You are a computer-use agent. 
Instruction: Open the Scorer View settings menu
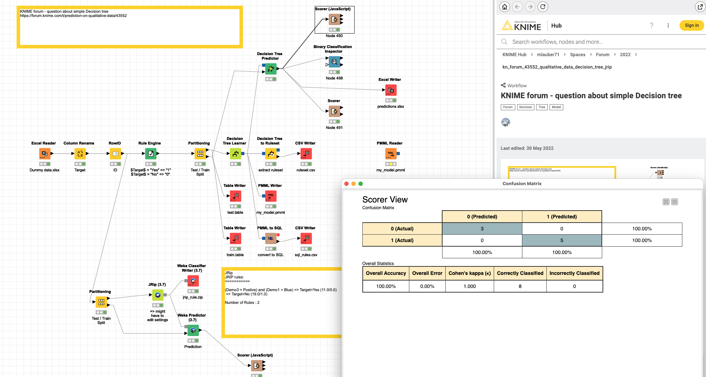pyautogui.click(x=675, y=202)
